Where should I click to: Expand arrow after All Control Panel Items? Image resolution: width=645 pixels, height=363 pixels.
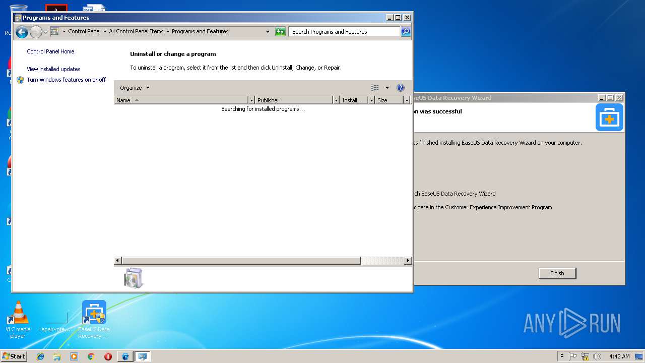pyautogui.click(x=168, y=31)
